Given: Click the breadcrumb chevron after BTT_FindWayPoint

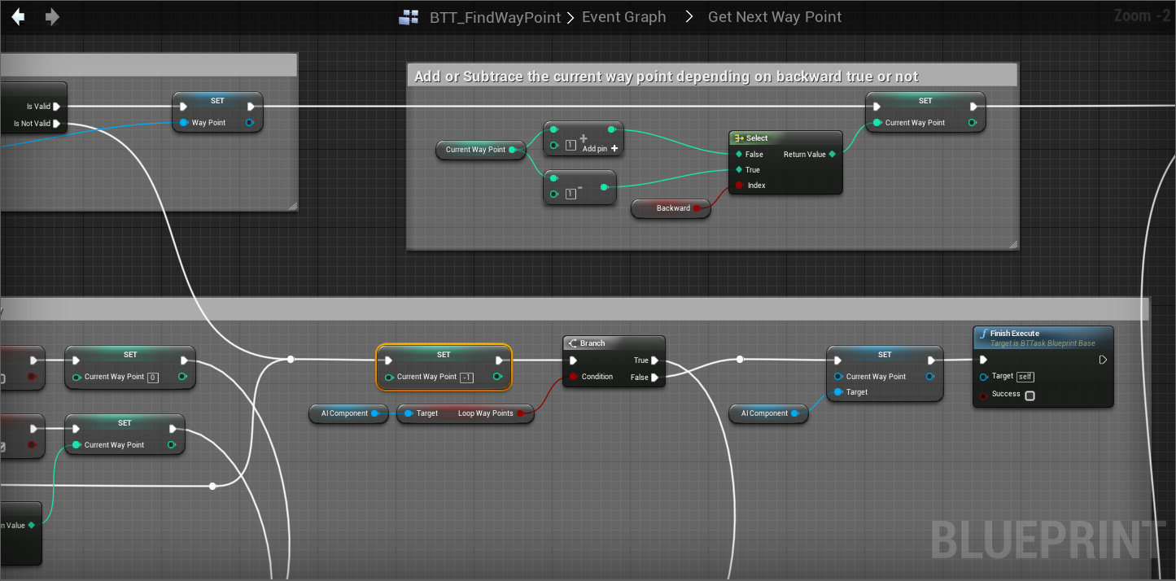Looking at the screenshot, I should click(x=571, y=17).
